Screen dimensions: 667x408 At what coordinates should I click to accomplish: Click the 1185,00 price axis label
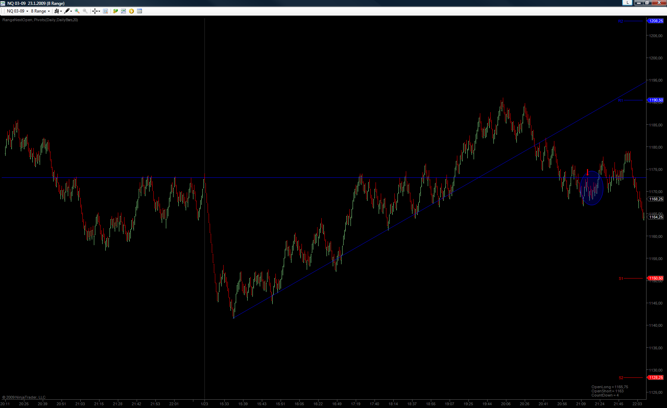click(x=656, y=125)
